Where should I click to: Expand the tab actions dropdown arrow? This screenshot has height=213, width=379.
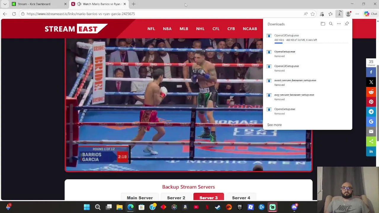pos(5,4)
